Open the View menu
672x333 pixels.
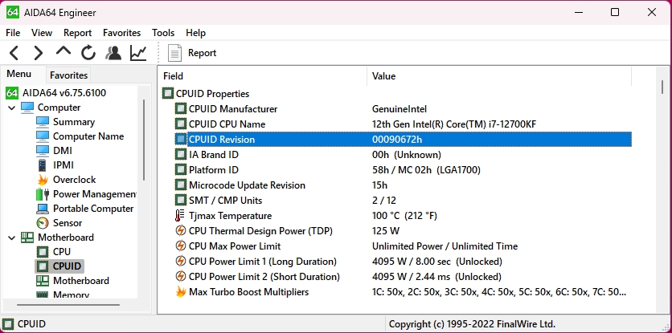42,33
